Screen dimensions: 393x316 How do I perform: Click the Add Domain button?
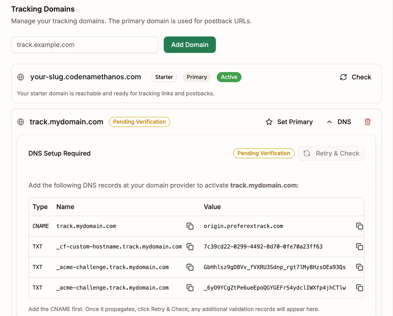coord(190,45)
